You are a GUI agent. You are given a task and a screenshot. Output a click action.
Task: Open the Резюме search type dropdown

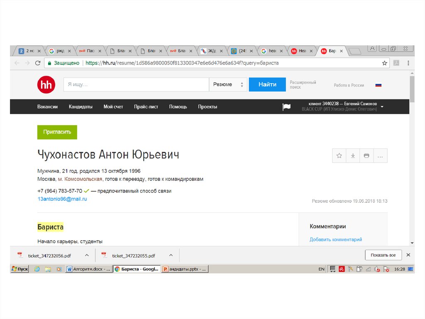click(x=228, y=84)
